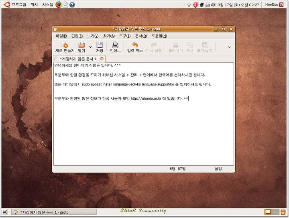The width and height of the screenshot is (289, 218).
Task: Click the gedit window menu icon in title bar
Action: point(56,29)
